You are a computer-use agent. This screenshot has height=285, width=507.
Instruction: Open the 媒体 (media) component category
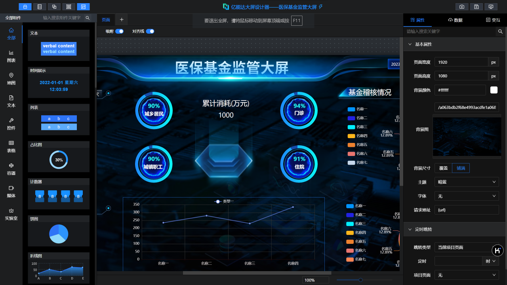point(11,192)
